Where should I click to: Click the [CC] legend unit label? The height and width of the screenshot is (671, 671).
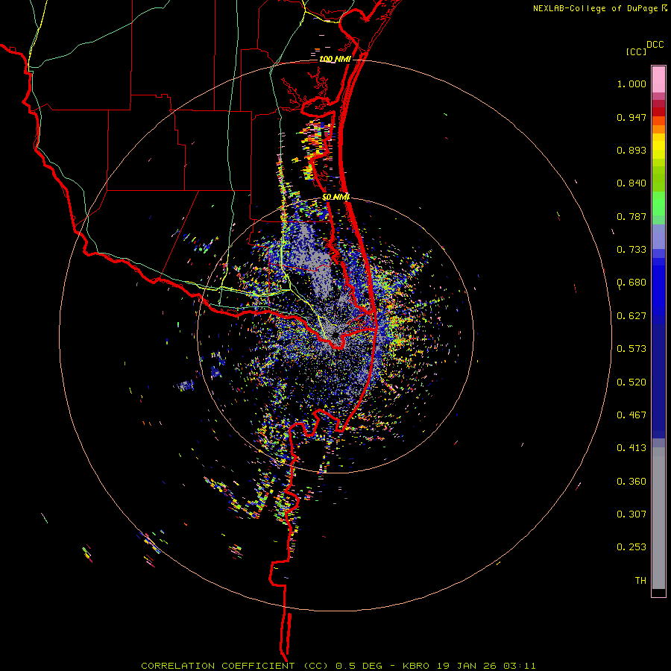[x=636, y=51]
